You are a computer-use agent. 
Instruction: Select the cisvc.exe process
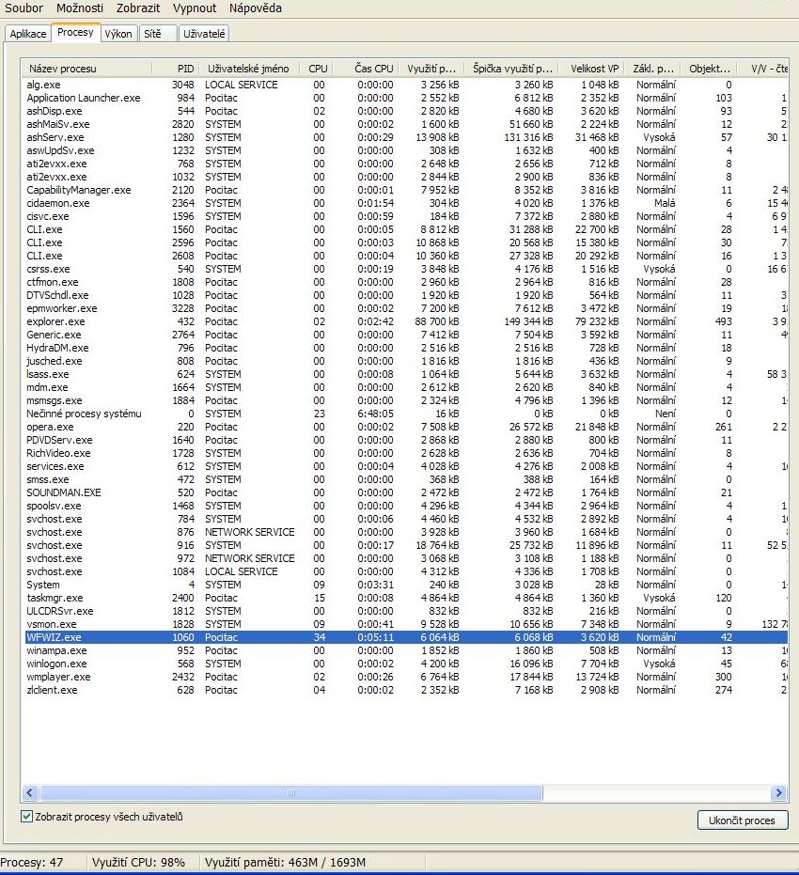point(406,216)
